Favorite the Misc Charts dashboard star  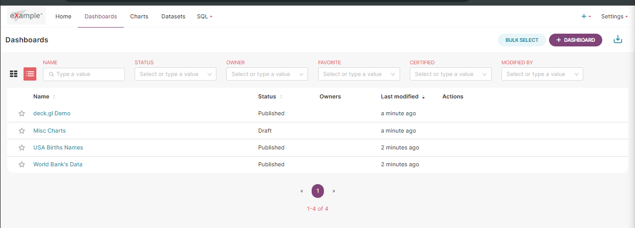click(x=21, y=131)
